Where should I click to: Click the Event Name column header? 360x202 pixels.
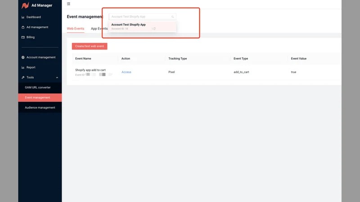click(83, 59)
